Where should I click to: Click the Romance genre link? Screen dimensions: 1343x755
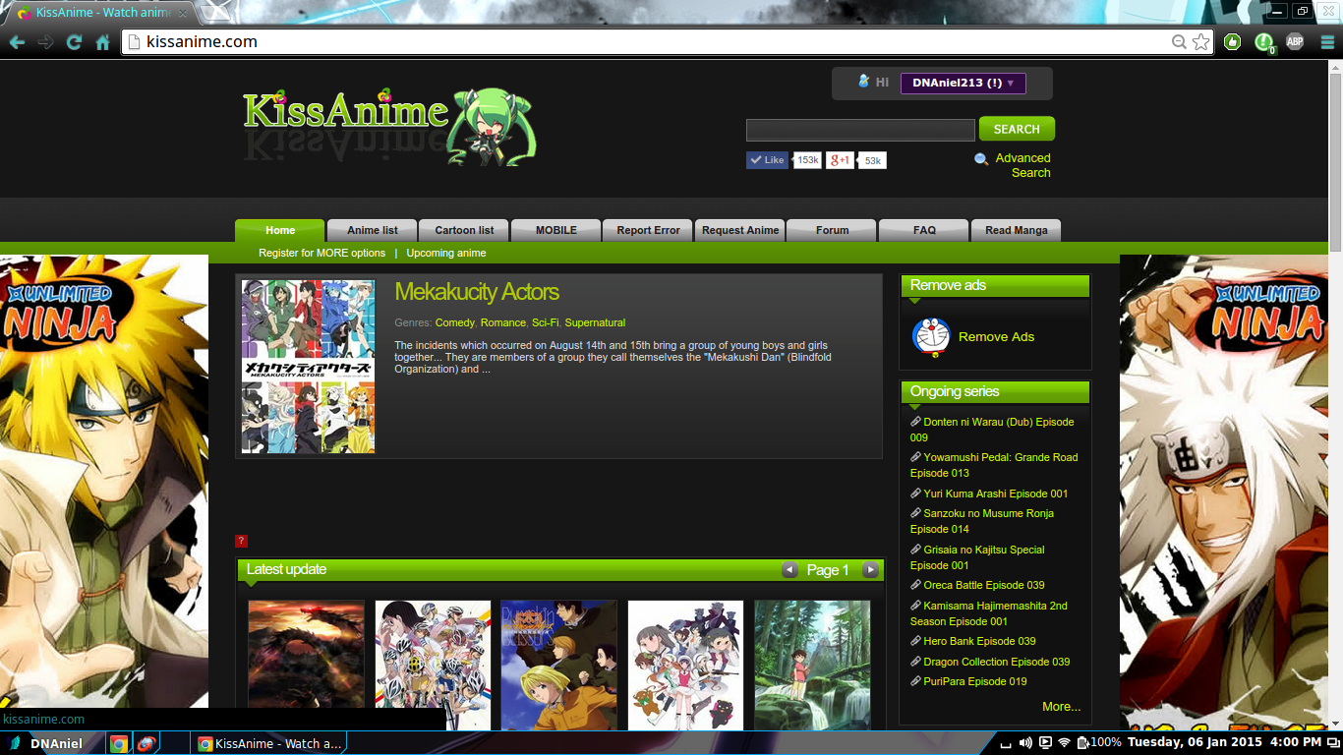coord(503,322)
